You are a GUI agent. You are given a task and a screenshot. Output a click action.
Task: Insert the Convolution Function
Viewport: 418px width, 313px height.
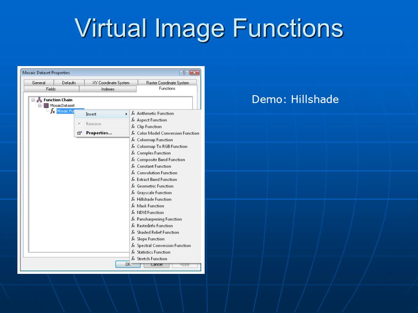pyautogui.click(x=165, y=173)
